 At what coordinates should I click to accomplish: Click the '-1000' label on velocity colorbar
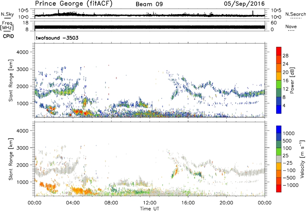tap(290, 185)
